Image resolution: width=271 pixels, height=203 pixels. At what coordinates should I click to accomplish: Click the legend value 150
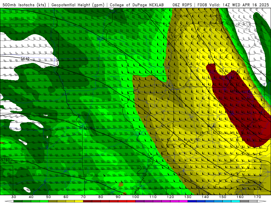pos(223,197)
